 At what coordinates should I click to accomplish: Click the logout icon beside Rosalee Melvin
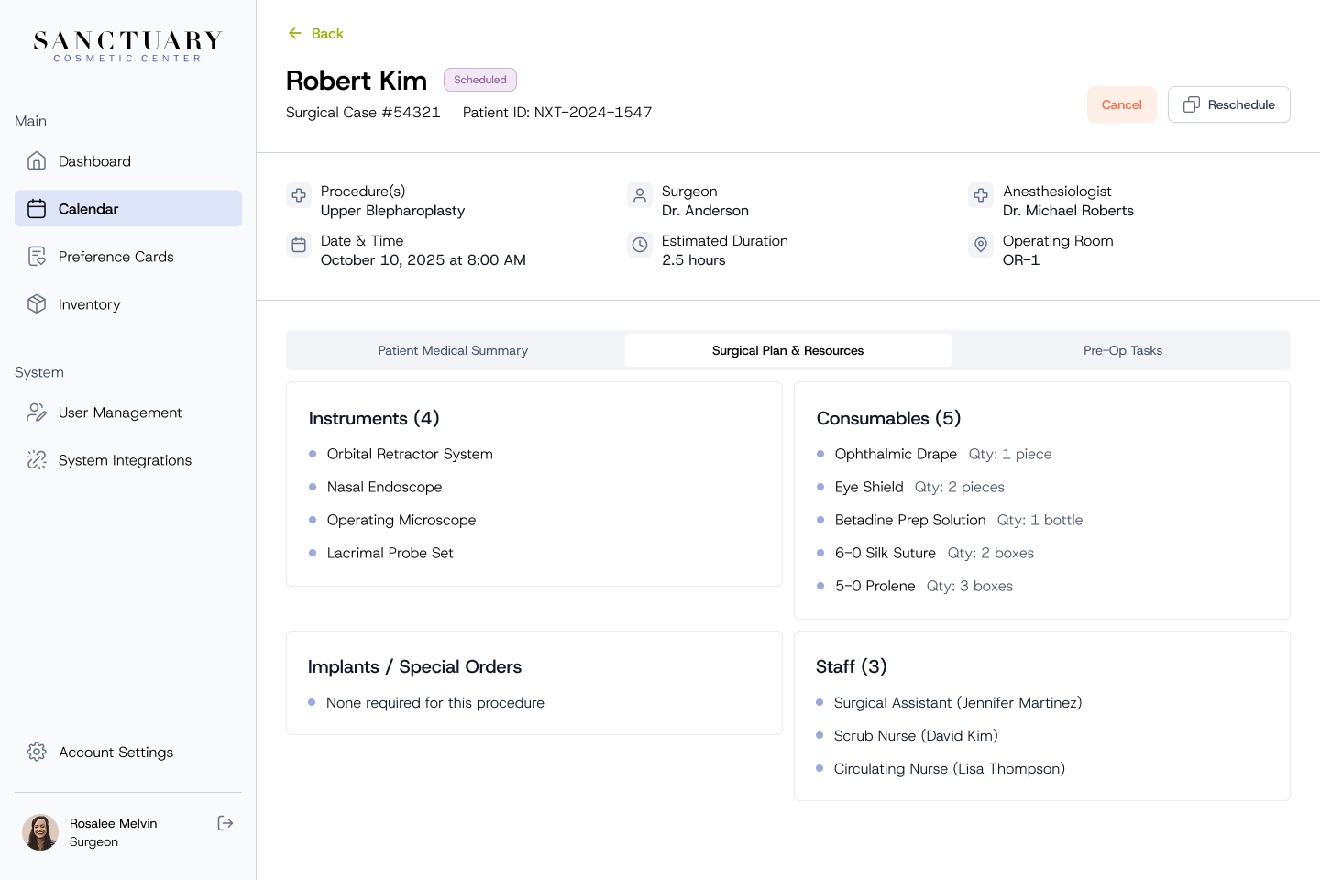pos(225,823)
